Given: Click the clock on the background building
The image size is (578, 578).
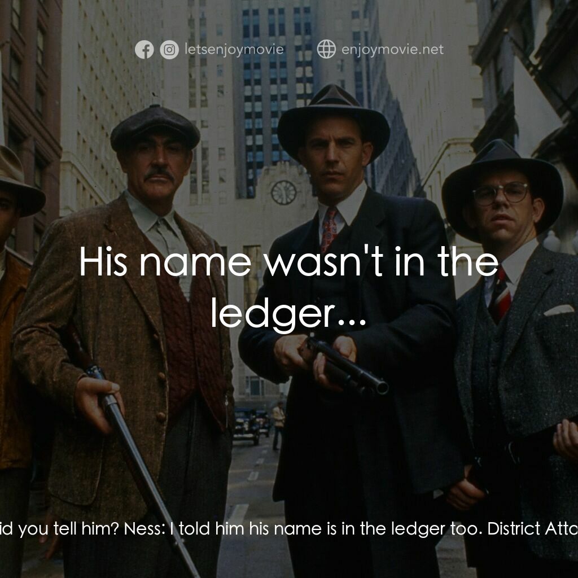Looking at the screenshot, I should (x=283, y=192).
